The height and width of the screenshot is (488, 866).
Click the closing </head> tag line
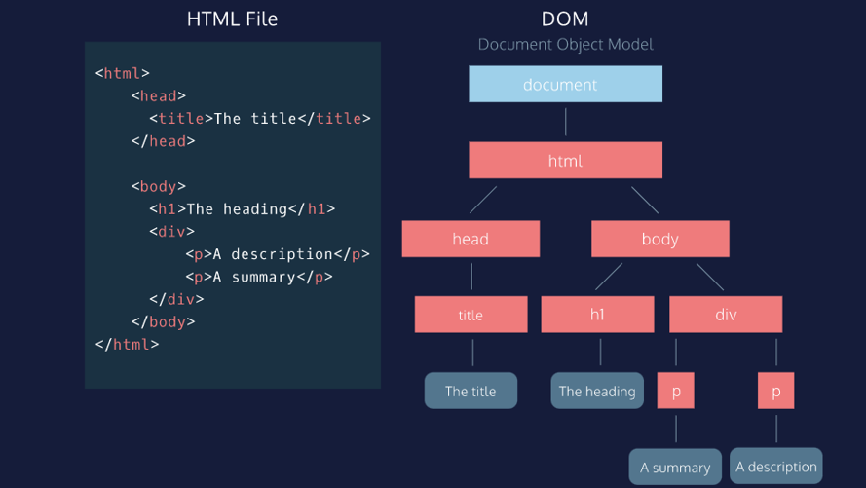pos(163,141)
